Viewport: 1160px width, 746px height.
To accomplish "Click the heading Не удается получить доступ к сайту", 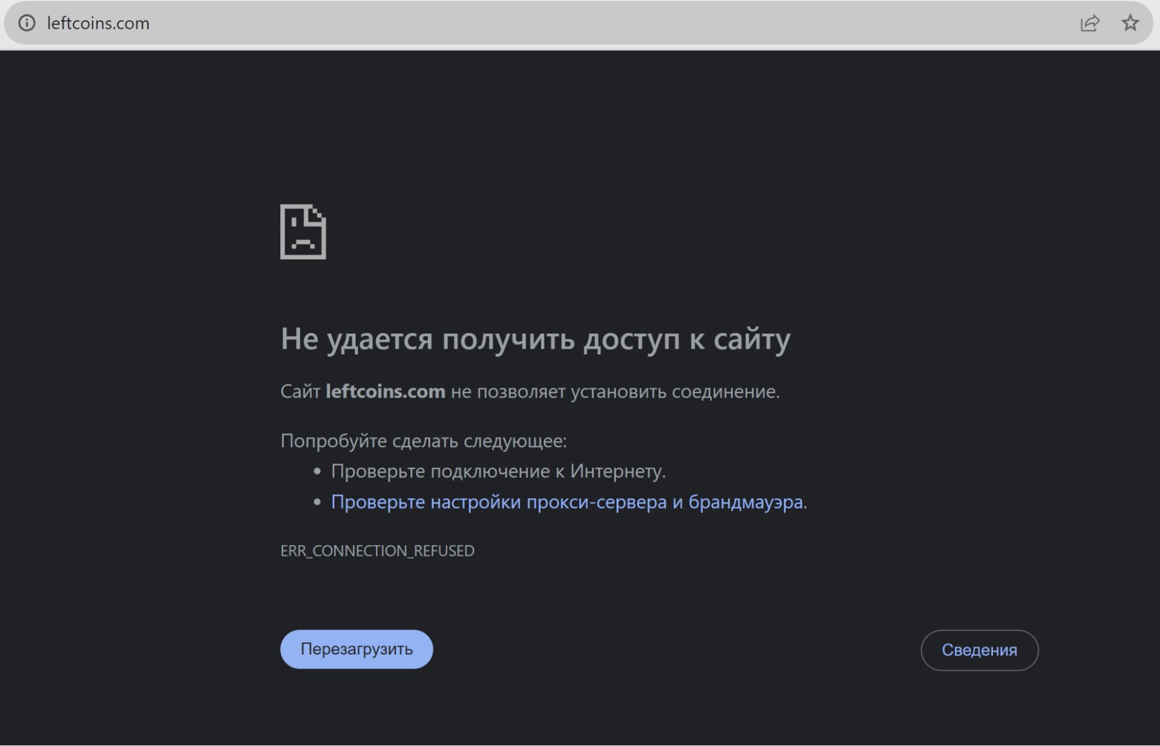I will tap(535, 339).
